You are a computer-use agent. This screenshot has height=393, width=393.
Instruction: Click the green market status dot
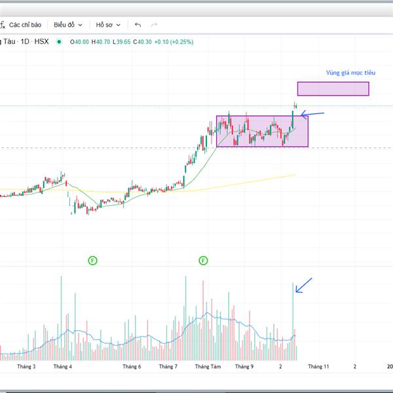[x=59, y=42]
